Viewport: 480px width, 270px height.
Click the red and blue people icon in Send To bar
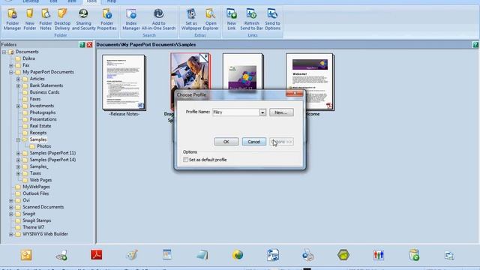(x=379, y=255)
